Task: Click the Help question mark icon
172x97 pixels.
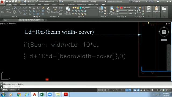Action: tap(158, 1)
